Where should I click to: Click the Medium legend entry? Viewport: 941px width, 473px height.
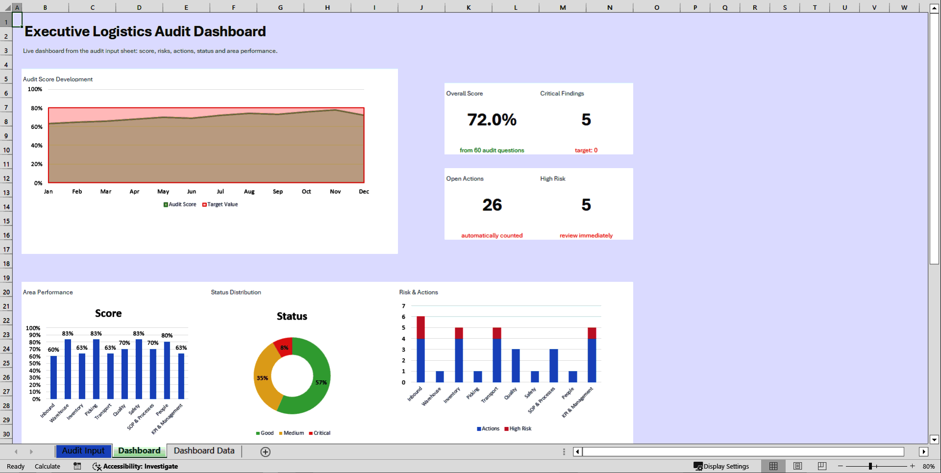click(x=292, y=433)
